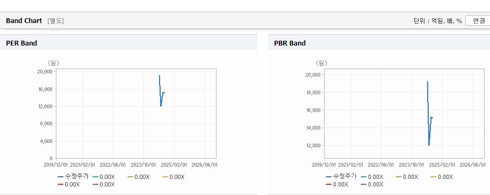Click the PER Band panel header
The image size is (490, 195).
coord(128,43)
